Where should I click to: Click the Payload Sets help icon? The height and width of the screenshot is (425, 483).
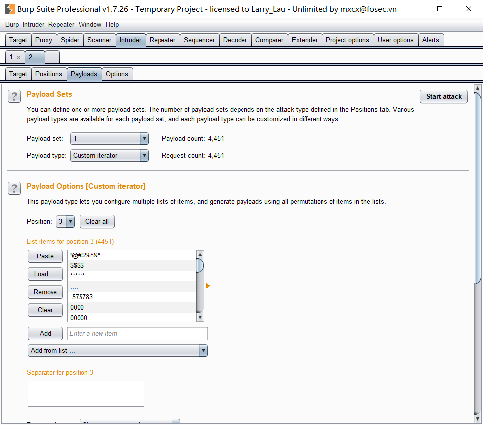click(x=14, y=96)
